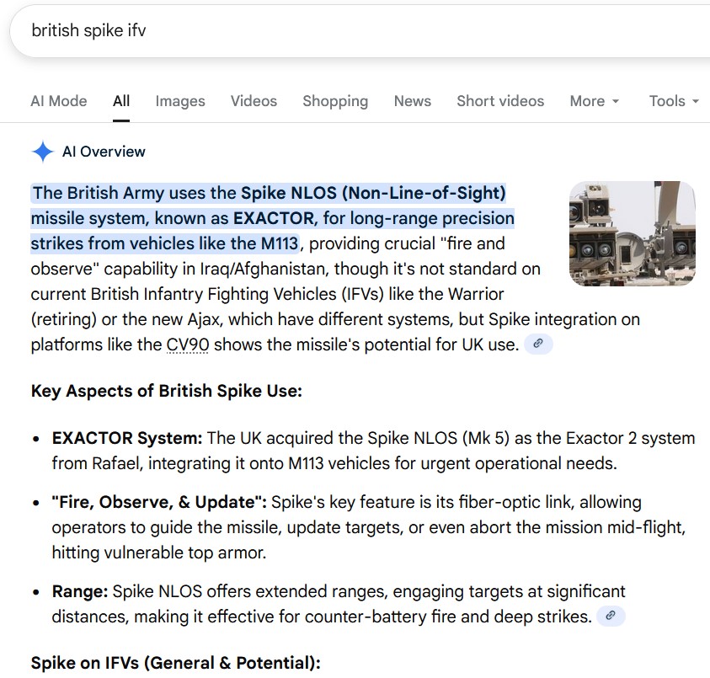Open the Spike missile launcher thumbnail
Image resolution: width=710 pixels, height=678 pixels.
632,233
